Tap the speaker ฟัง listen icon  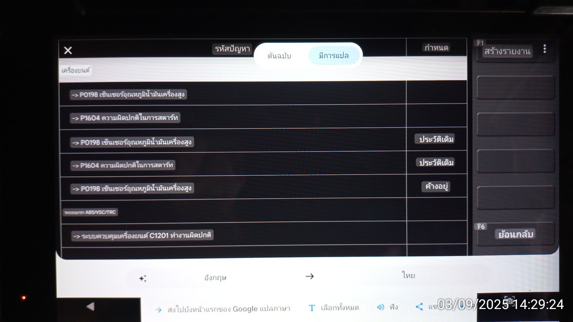click(381, 307)
